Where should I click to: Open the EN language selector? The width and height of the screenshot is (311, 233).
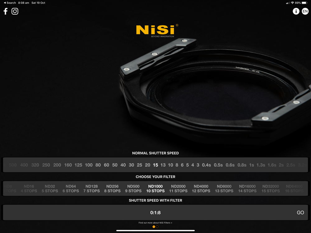point(305,11)
